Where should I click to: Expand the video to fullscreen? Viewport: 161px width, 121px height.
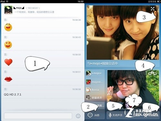pos(153,9)
